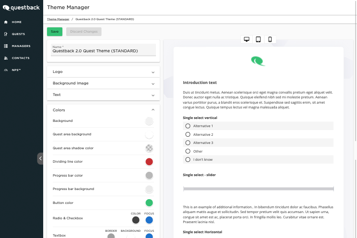
Task: Click the Theme Manager page title
Action: 68,7
